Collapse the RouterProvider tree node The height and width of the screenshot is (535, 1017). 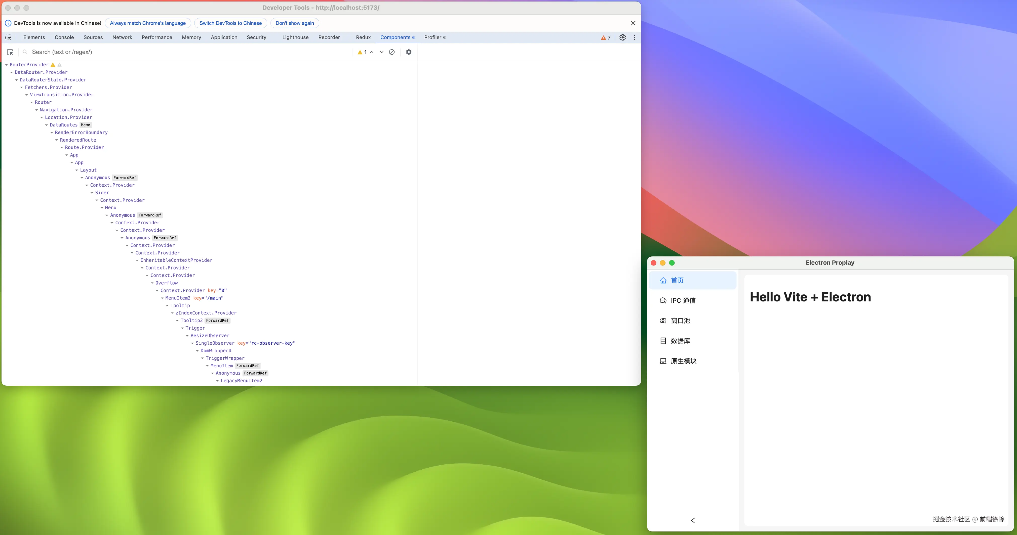6,65
